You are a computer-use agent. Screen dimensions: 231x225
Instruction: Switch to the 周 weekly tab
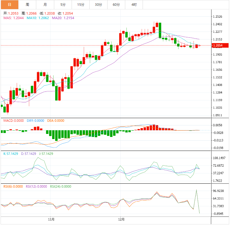point(27,5)
